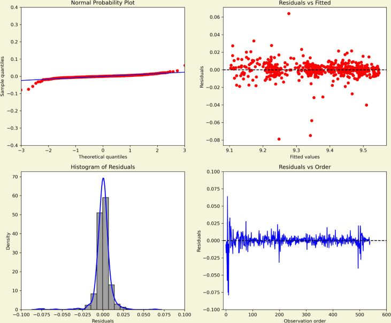Click the −0.4 tick on Sample quantiles axis

pyautogui.click(x=12, y=145)
